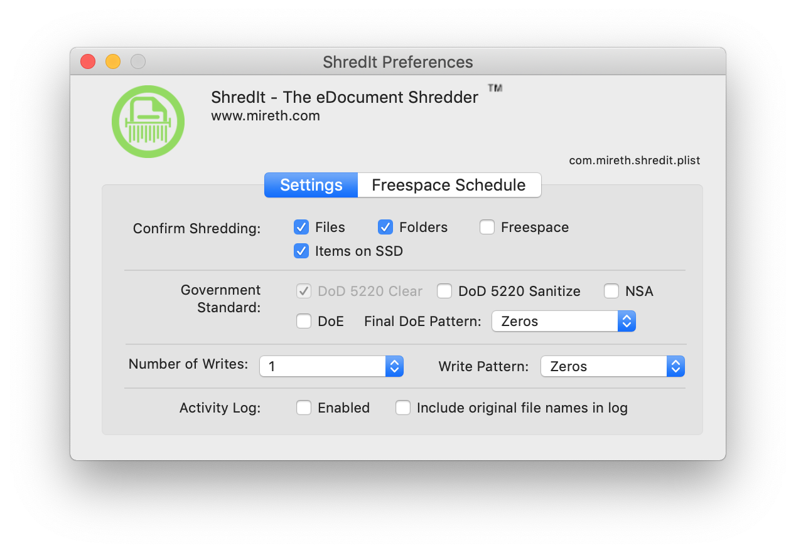The height and width of the screenshot is (553, 796).
Task: Expand the Write Pattern dropdown
Action: coord(612,366)
